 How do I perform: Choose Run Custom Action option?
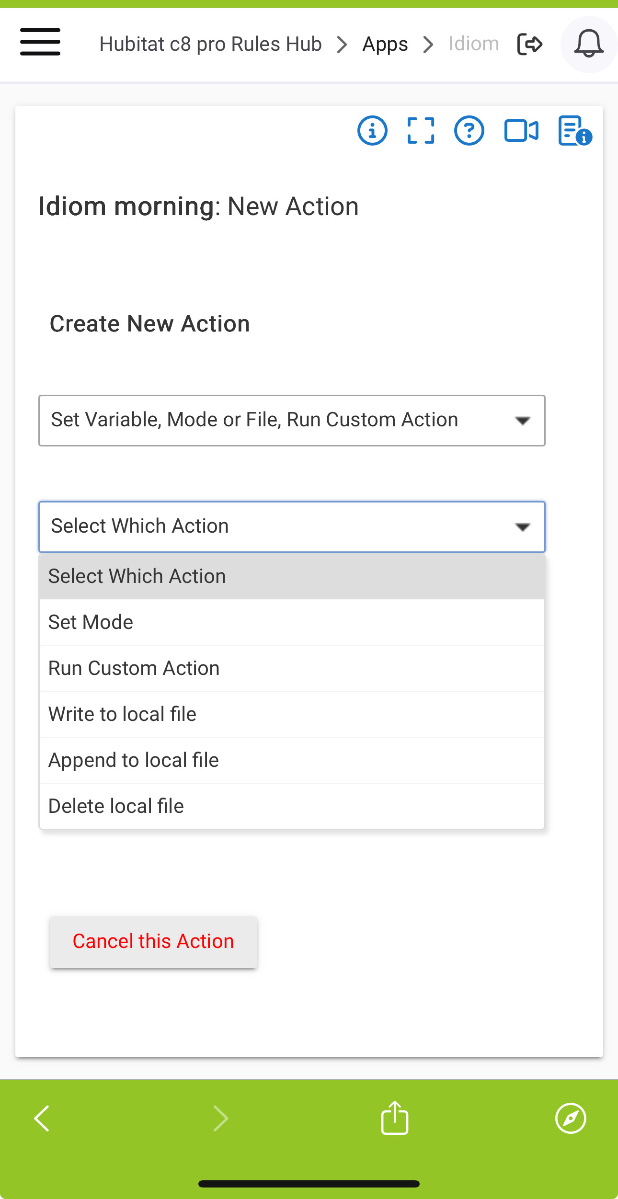click(292, 668)
